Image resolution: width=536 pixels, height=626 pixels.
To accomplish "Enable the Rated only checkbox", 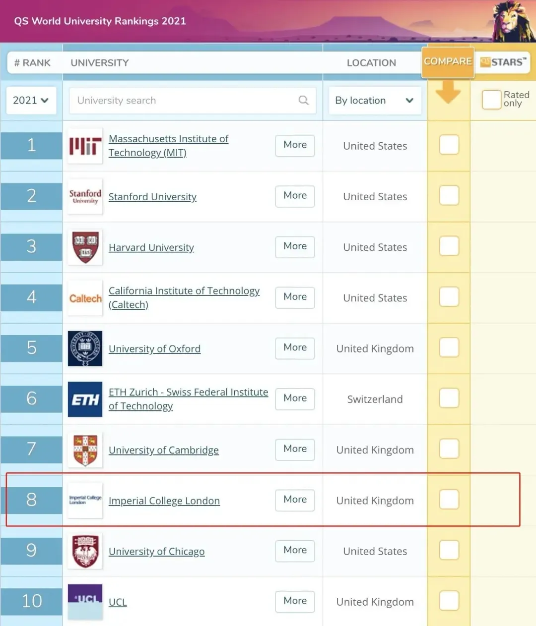I will [491, 100].
